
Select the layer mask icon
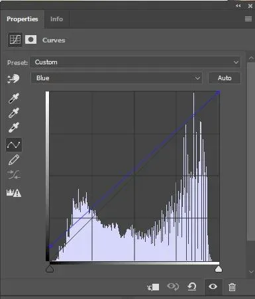30,40
